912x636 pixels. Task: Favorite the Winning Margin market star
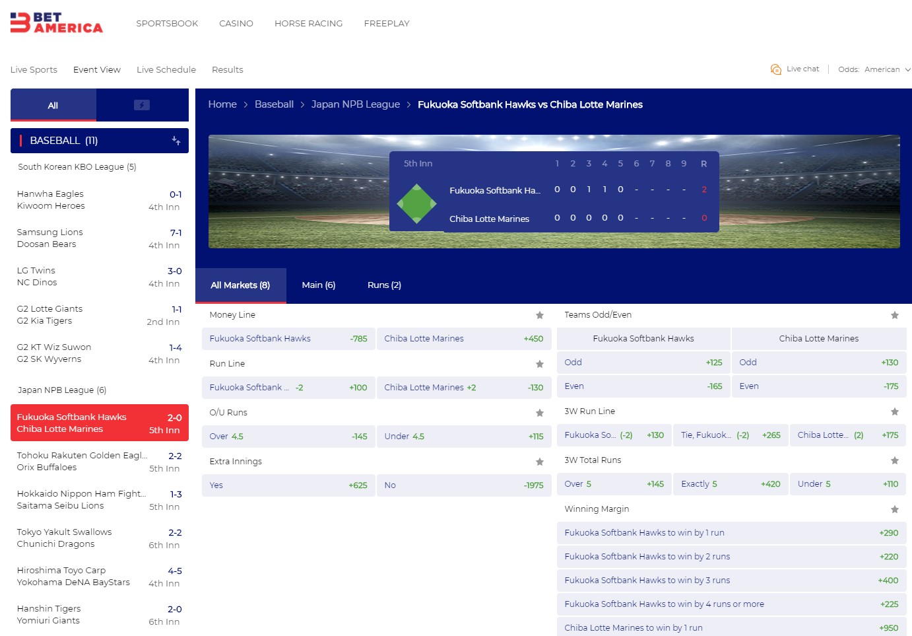click(x=895, y=509)
